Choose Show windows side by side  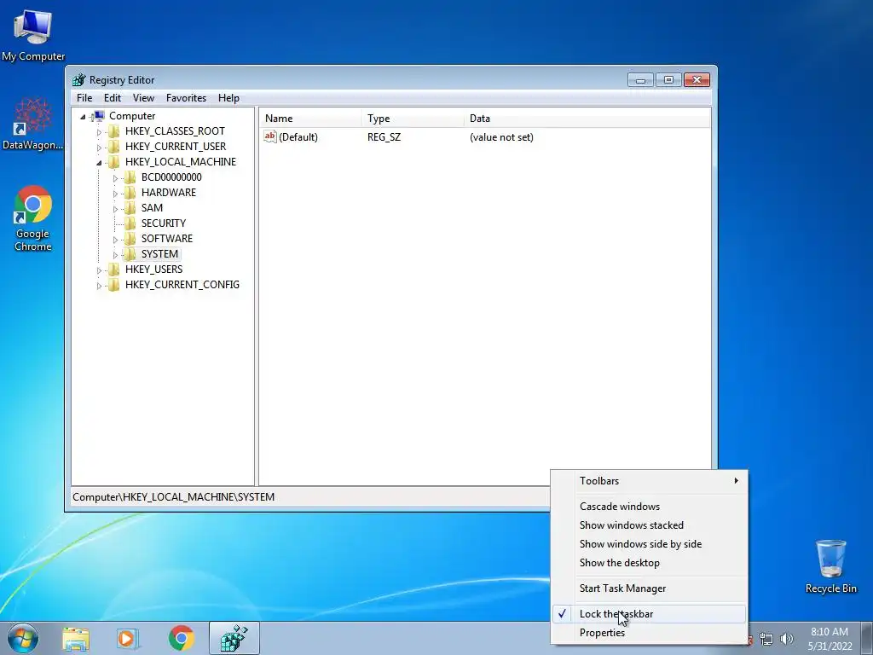point(649,544)
